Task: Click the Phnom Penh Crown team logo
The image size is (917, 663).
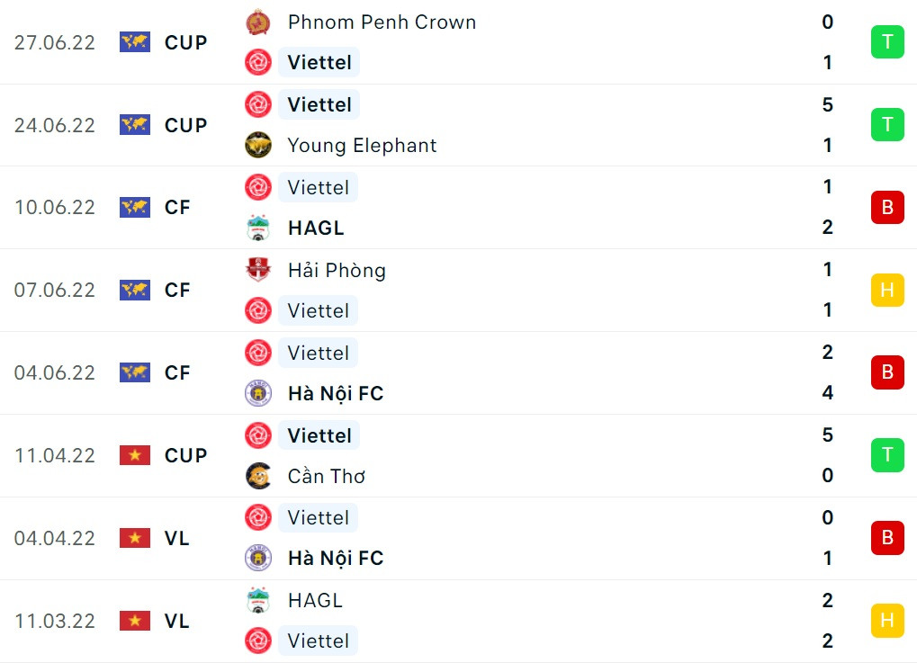Action: 258,22
